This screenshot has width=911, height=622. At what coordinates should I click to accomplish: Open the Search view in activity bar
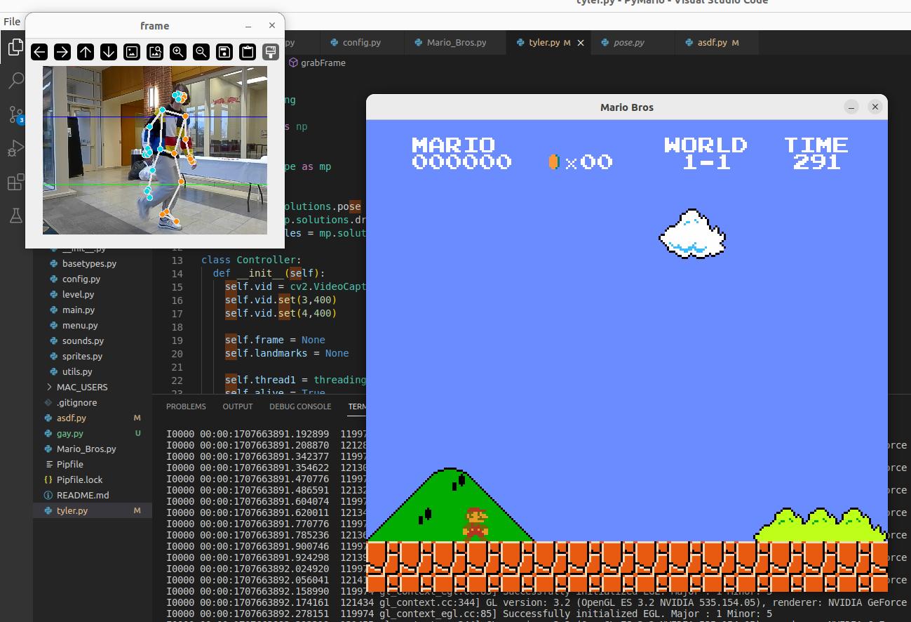15,81
